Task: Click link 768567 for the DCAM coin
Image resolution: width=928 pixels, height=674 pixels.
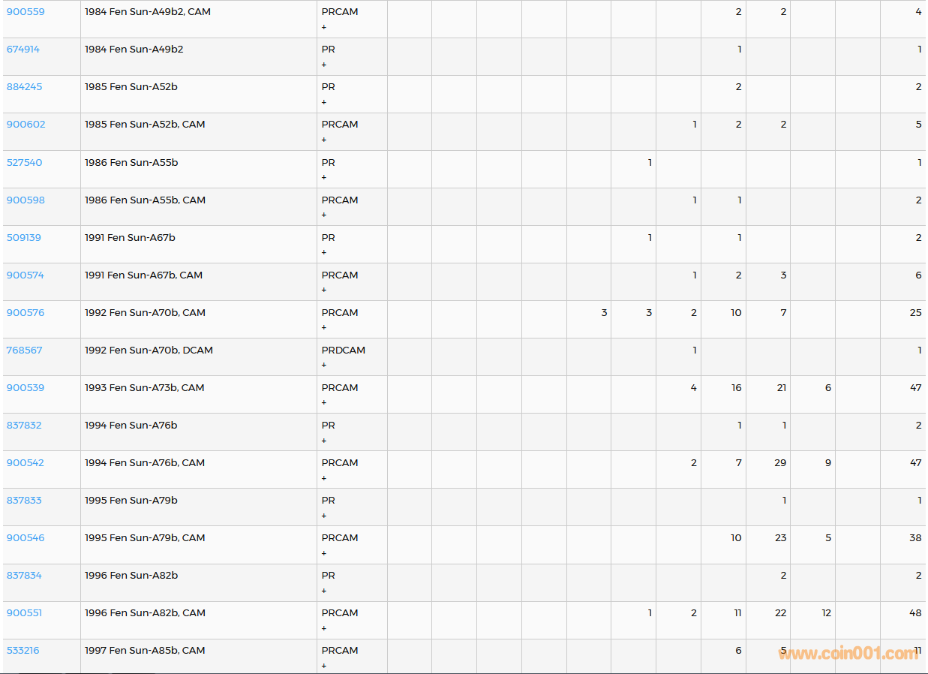Action: 25,351
